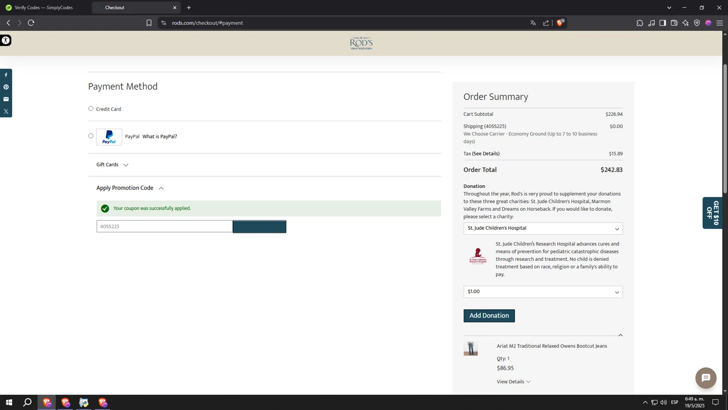The height and width of the screenshot is (410, 728).
Task: Open the What is PayPal? link
Action: point(160,137)
